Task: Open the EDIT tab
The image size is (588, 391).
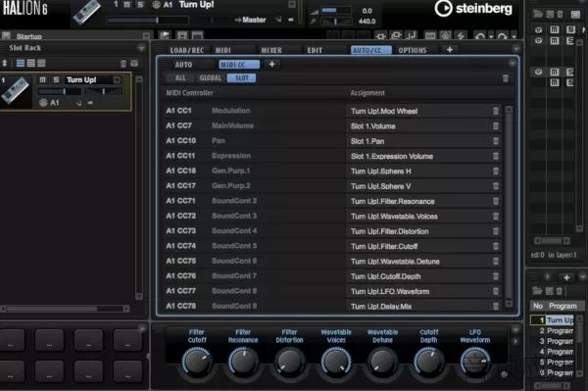Action: [315, 50]
